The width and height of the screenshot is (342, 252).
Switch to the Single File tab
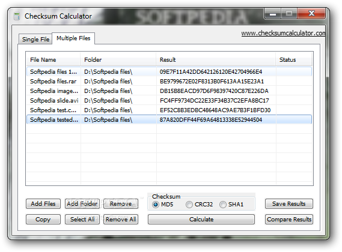pyautogui.click(x=35, y=39)
